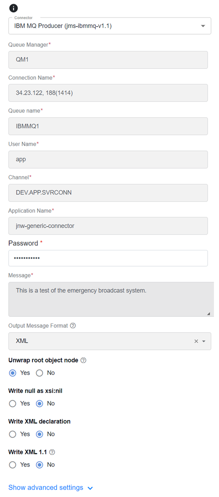Image resolution: width=219 pixels, height=497 pixels.
Task: Click the Channel field DEV.APP.SVRCONN
Action: pyautogui.click(x=108, y=193)
